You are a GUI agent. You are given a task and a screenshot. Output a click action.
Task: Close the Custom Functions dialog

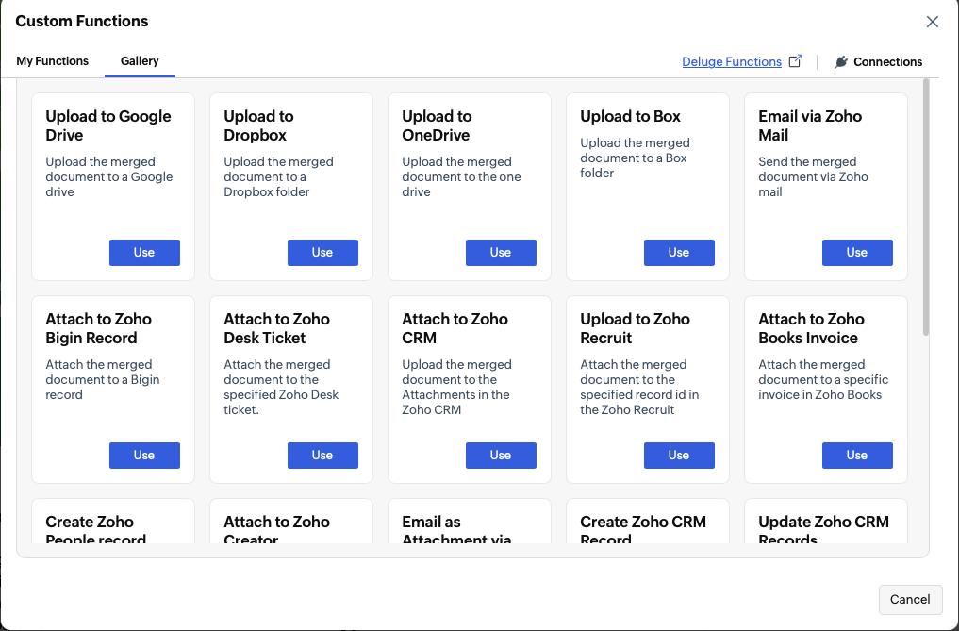[932, 22]
